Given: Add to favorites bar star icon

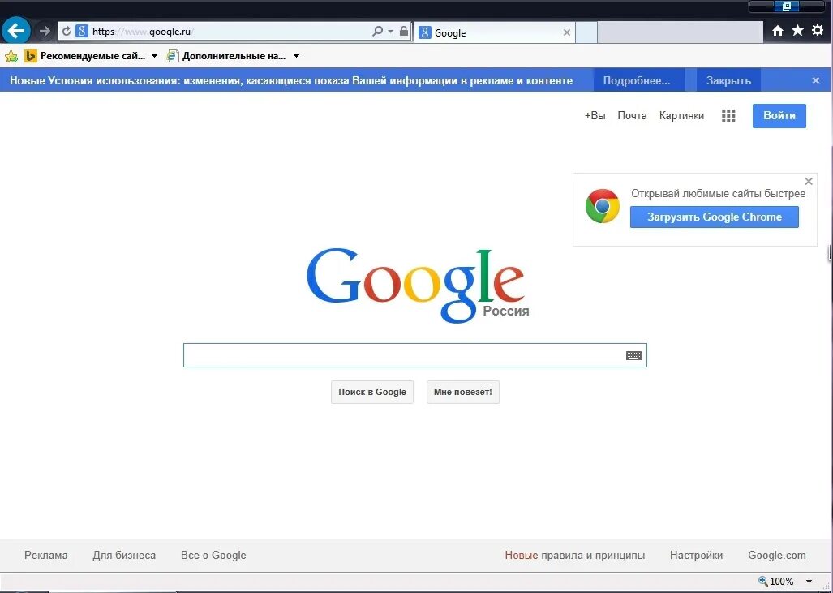Looking at the screenshot, I should pos(11,56).
